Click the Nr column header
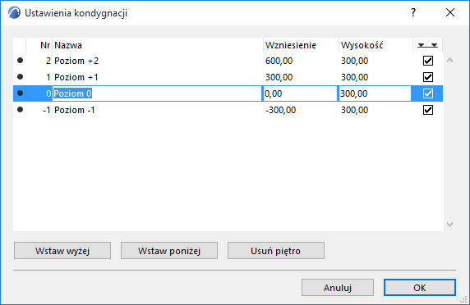 45,45
